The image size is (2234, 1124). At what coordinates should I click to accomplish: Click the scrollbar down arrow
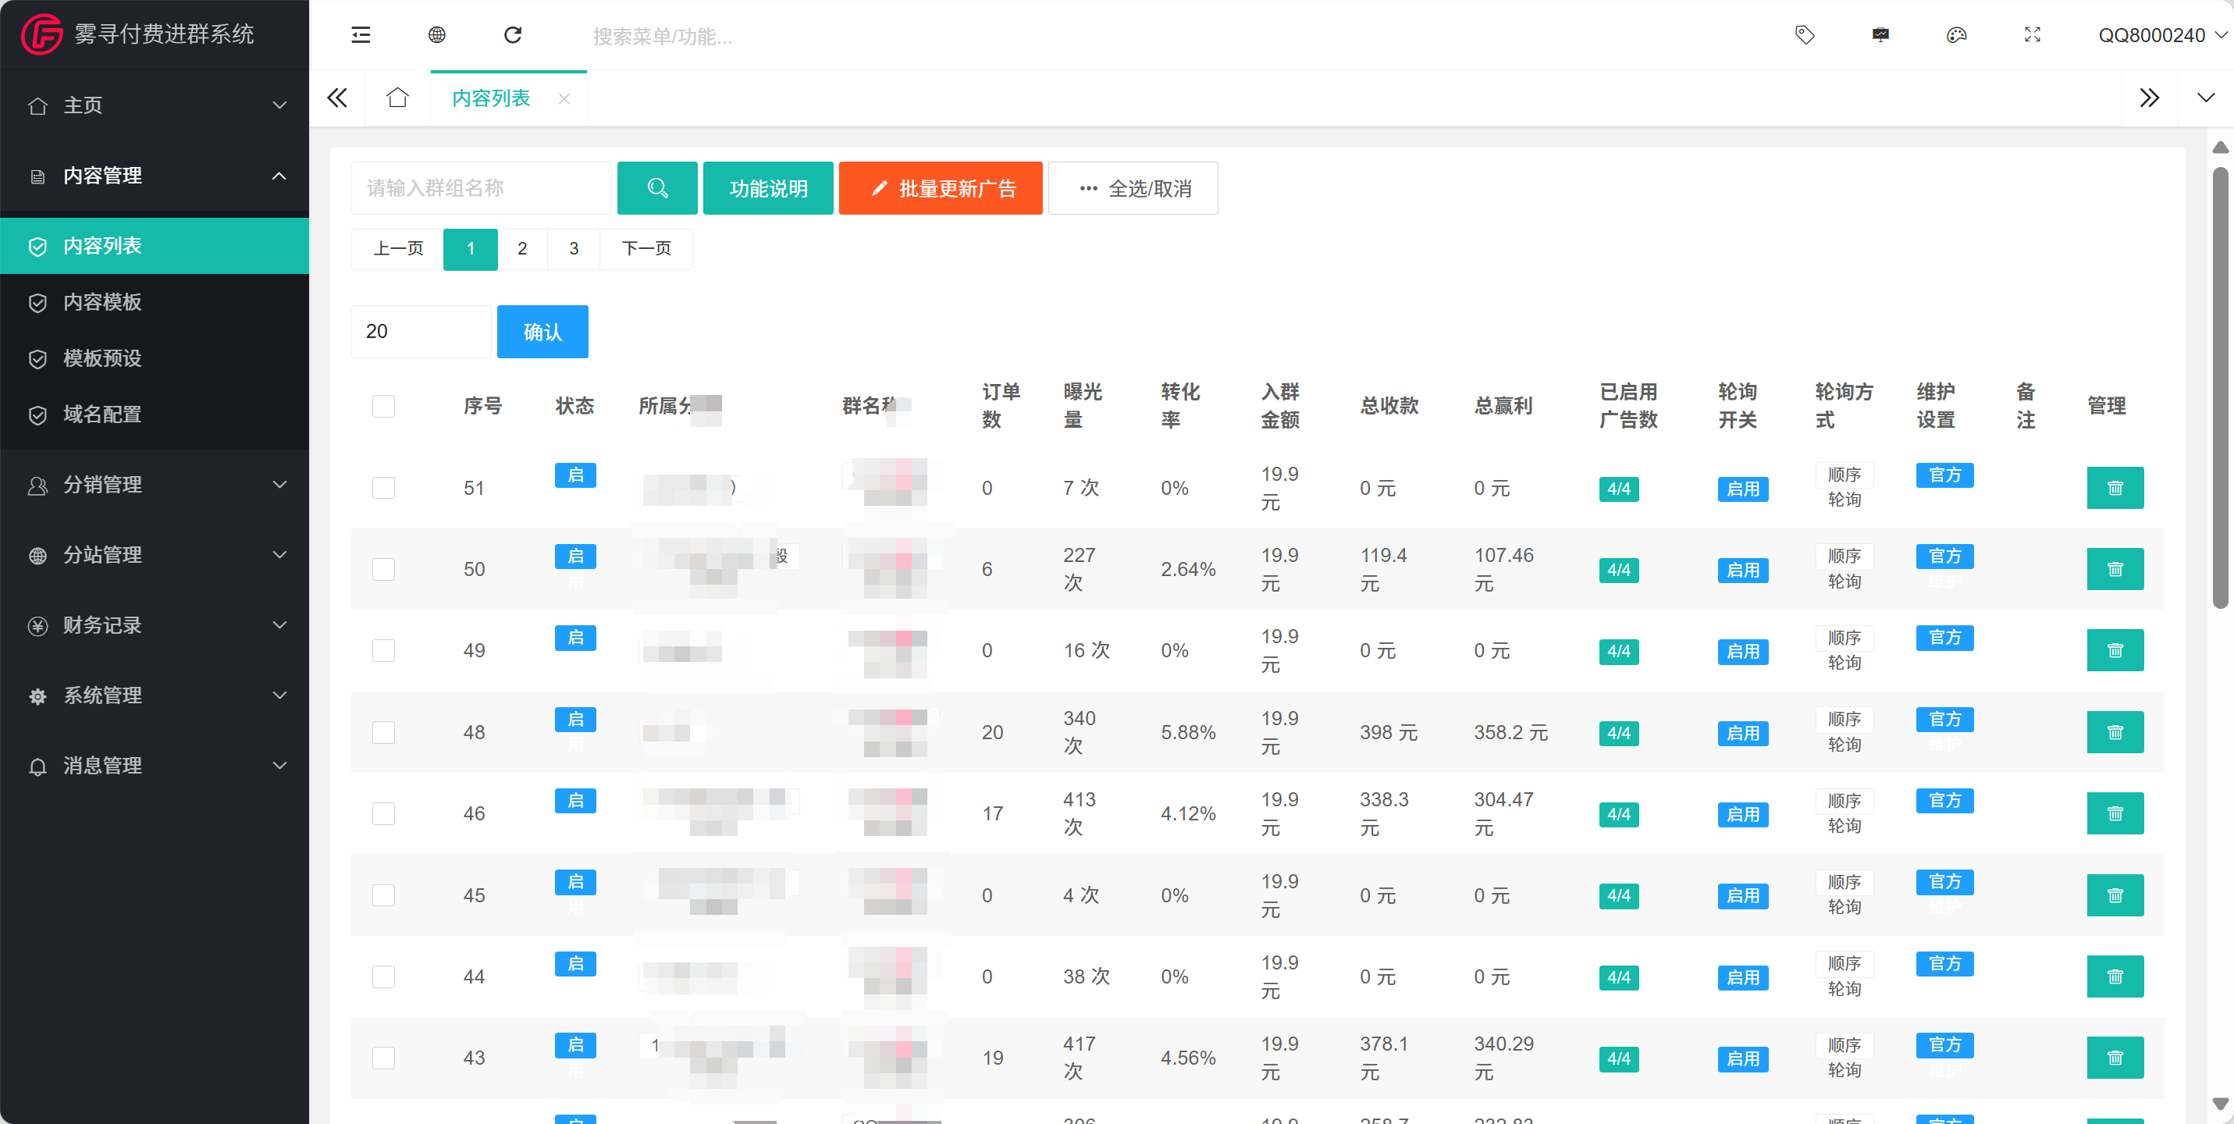pos(2220,1104)
